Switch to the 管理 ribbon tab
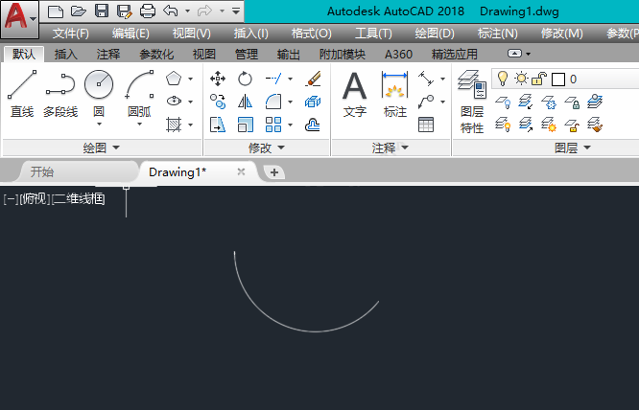639x410 pixels. click(247, 54)
